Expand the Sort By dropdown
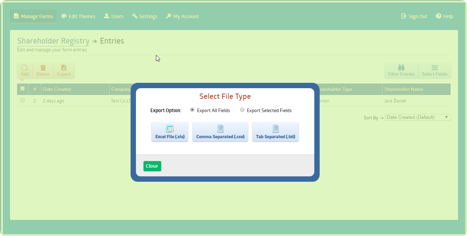The image size is (467, 236). coord(417,117)
